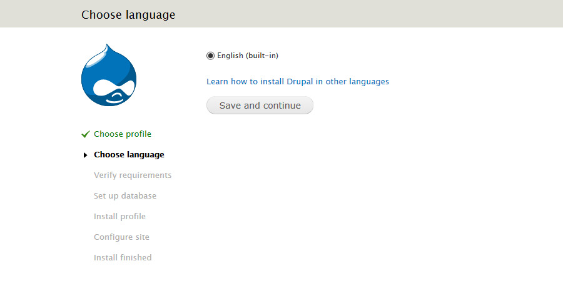Open the link about installing in other languages
Screen dimensions: 563x281
click(x=298, y=81)
